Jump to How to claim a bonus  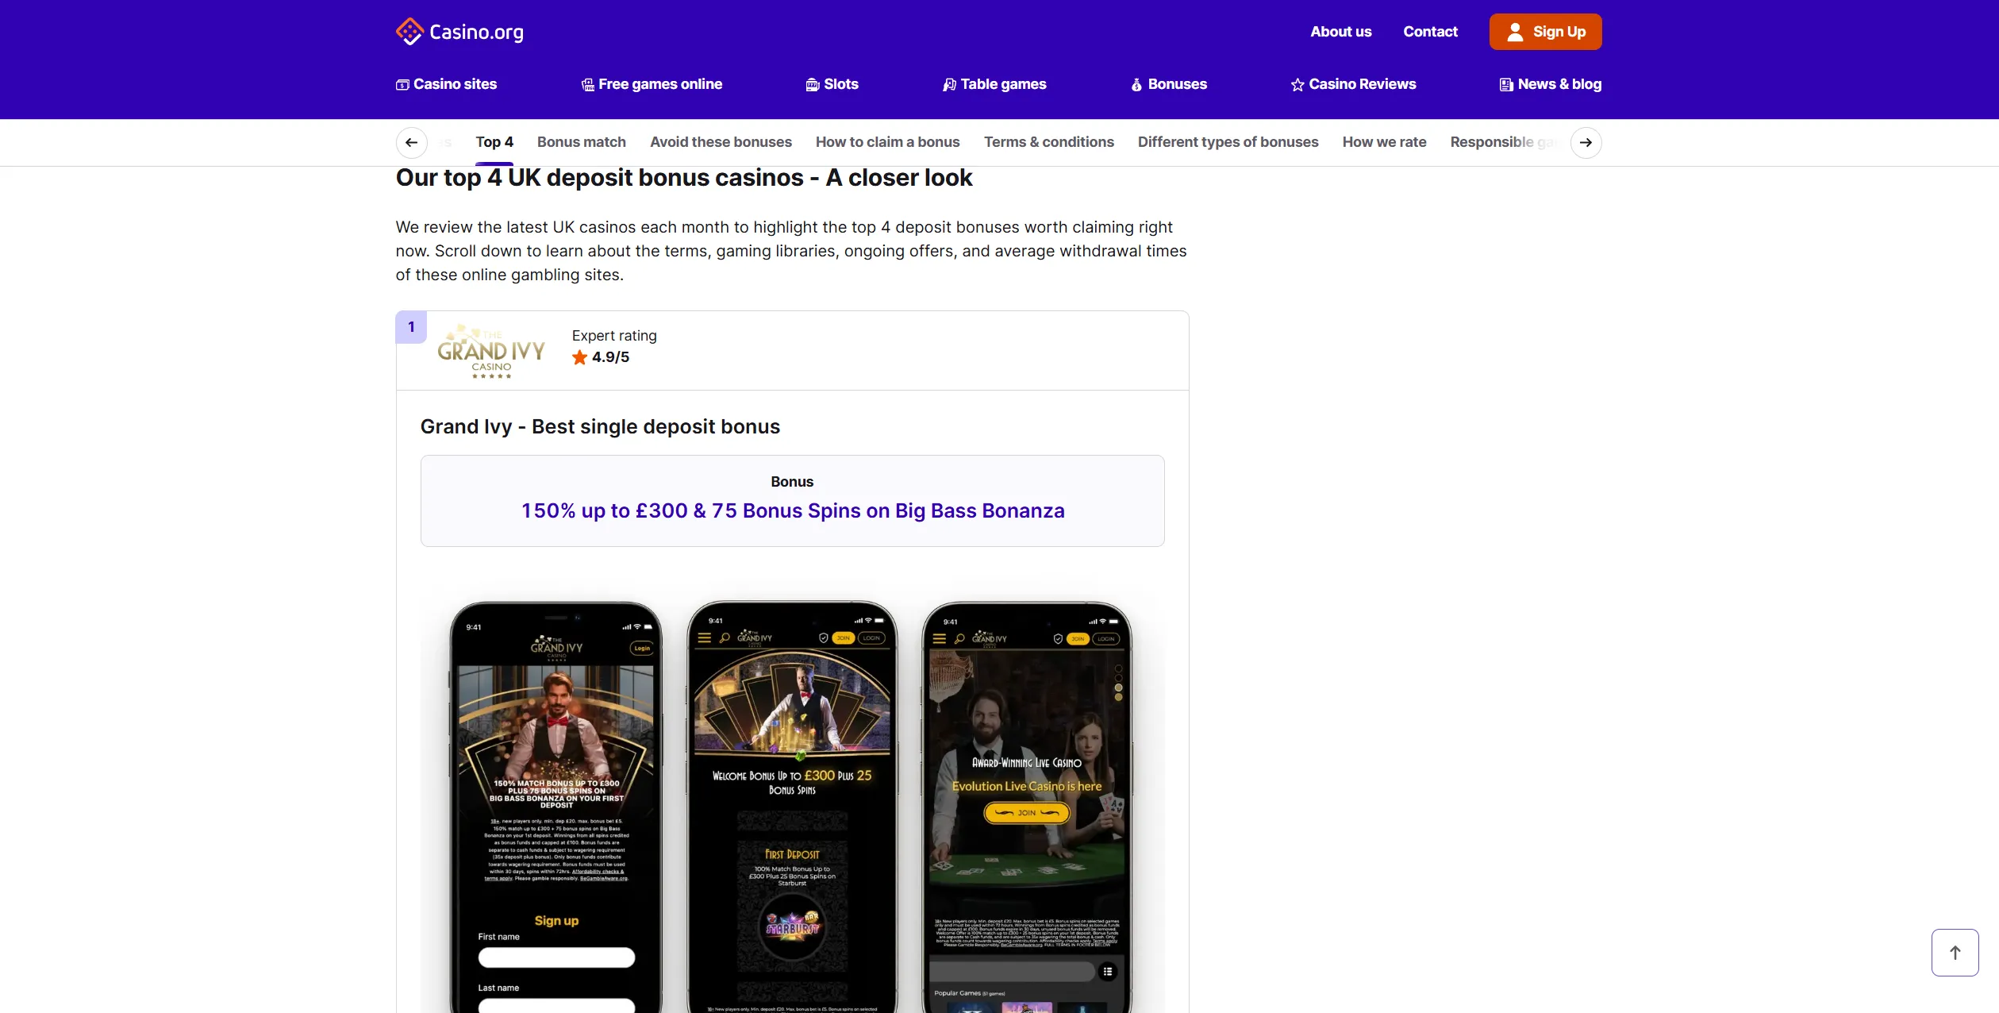(x=888, y=142)
